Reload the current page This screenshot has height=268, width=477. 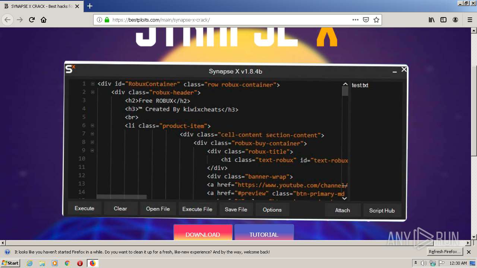click(x=32, y=20)
